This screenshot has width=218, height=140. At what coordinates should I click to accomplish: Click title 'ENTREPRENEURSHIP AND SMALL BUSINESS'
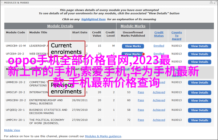[x=46, y=102]
